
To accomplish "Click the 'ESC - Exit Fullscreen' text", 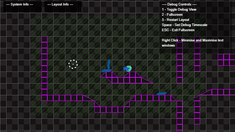I will pyautogui.click(x=178, y=30).
